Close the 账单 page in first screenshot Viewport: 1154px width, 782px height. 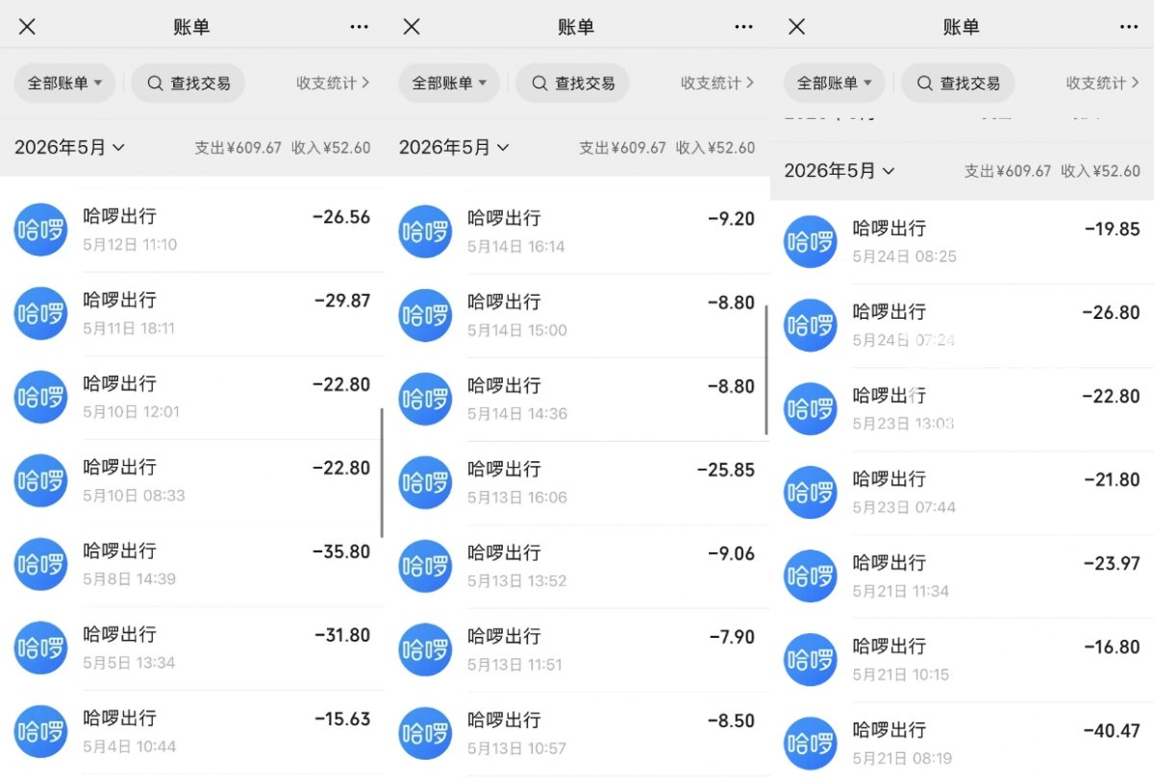(27, 27)
